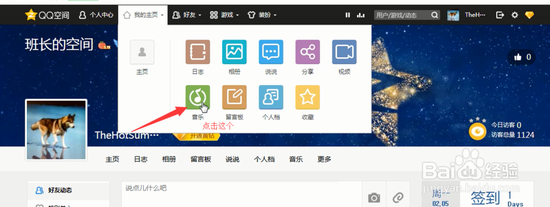Open the 更多 tab in profile nav
The height and width of the screenshot is (207, 550).
coord(324,159)
